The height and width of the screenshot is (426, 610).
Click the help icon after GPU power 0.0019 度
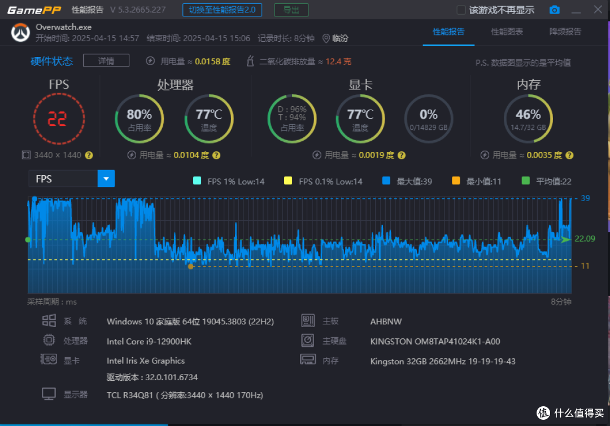tap(402, 155)
